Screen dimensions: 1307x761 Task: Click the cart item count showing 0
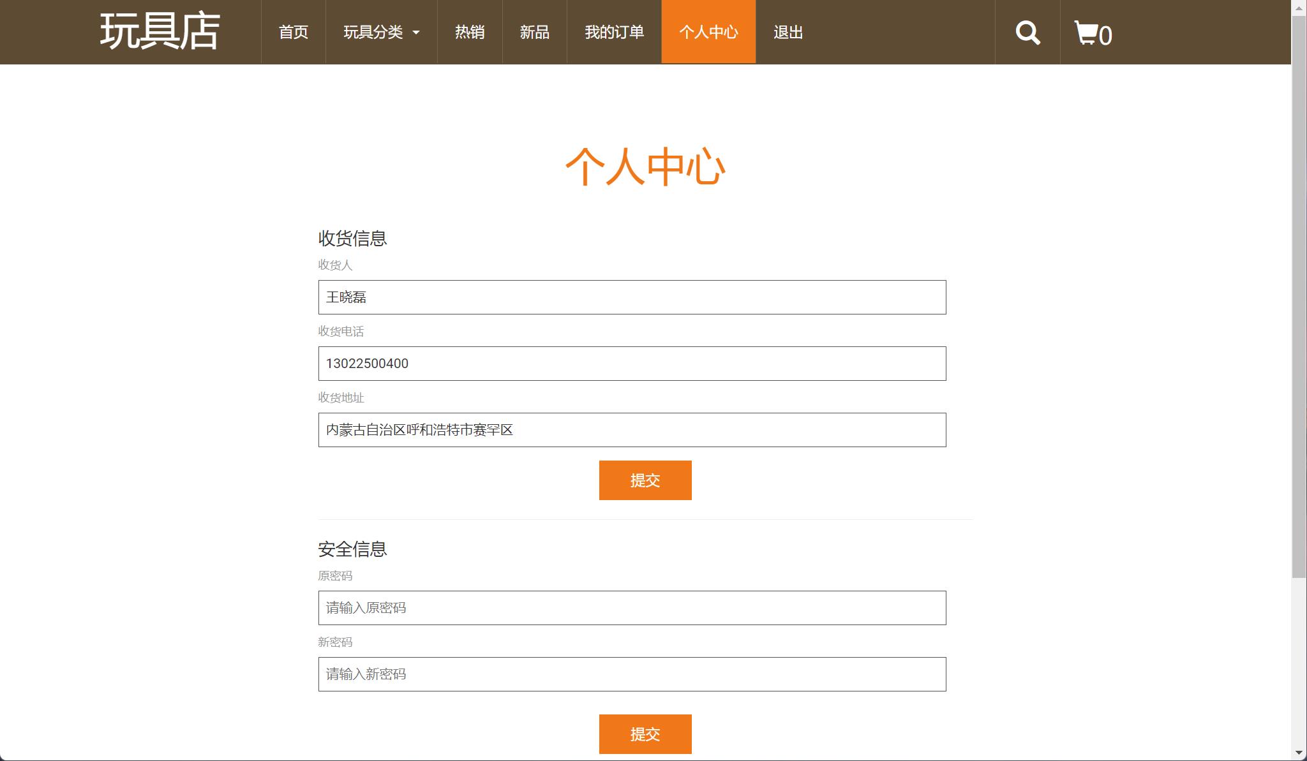point(1106,36)
